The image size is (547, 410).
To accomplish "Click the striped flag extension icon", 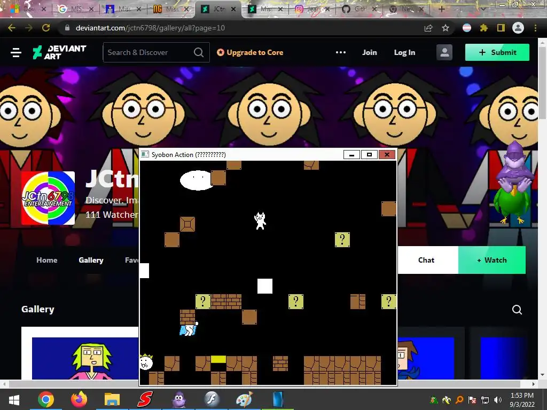I will tap(467, 28).
